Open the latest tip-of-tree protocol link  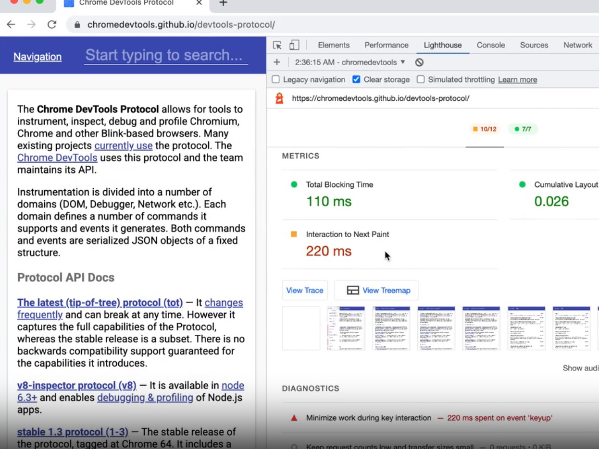tap(100, 303)
